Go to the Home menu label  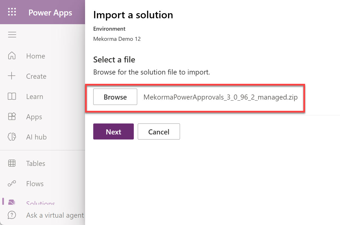coord(35,56)
